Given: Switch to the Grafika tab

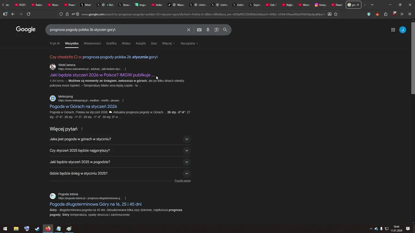Looking at the screenshot, I should 111,43.
